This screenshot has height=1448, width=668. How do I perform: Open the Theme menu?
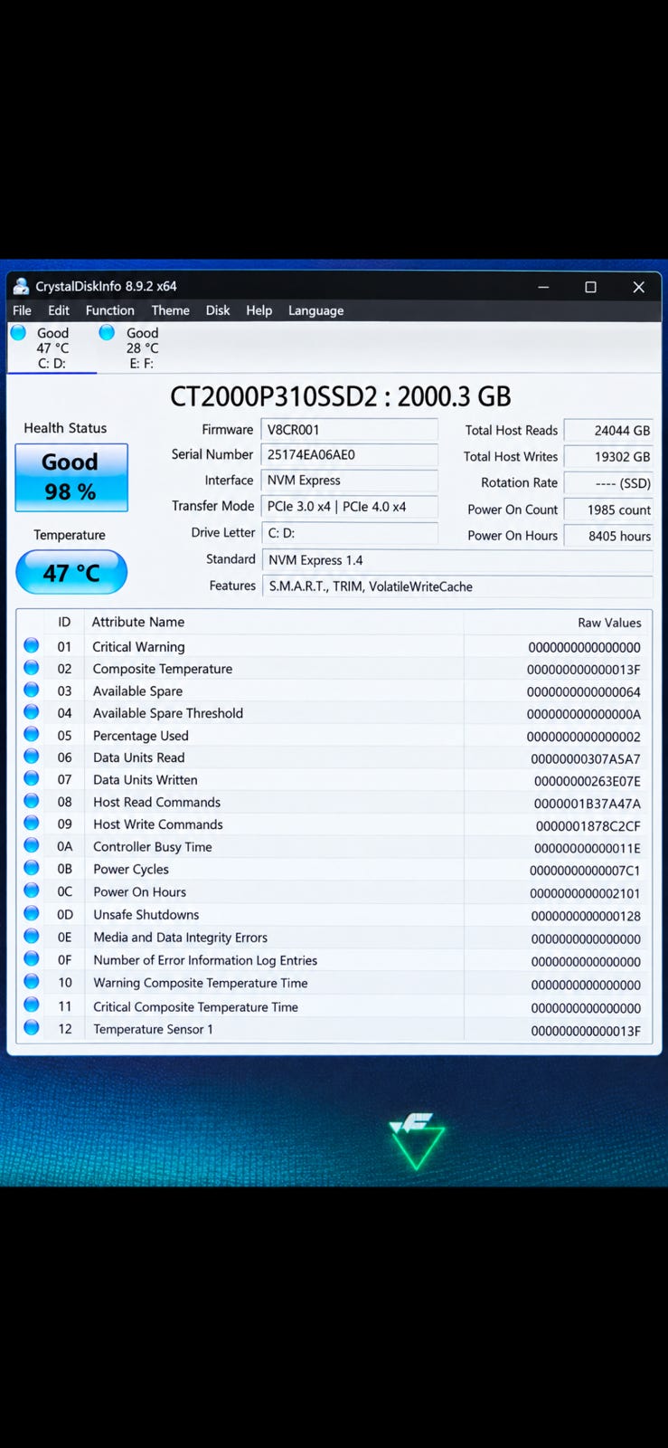tap(171, 310)
